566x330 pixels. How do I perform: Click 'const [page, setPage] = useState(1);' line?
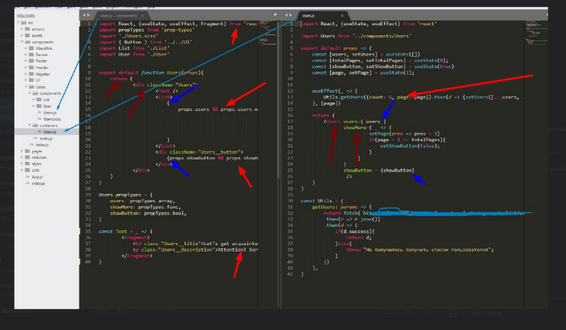pyautogui.click(x=363, y=73)
